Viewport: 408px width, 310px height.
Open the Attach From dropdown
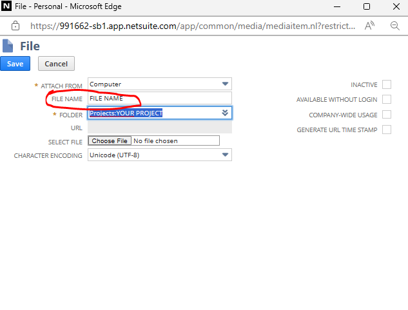[225, 84]
